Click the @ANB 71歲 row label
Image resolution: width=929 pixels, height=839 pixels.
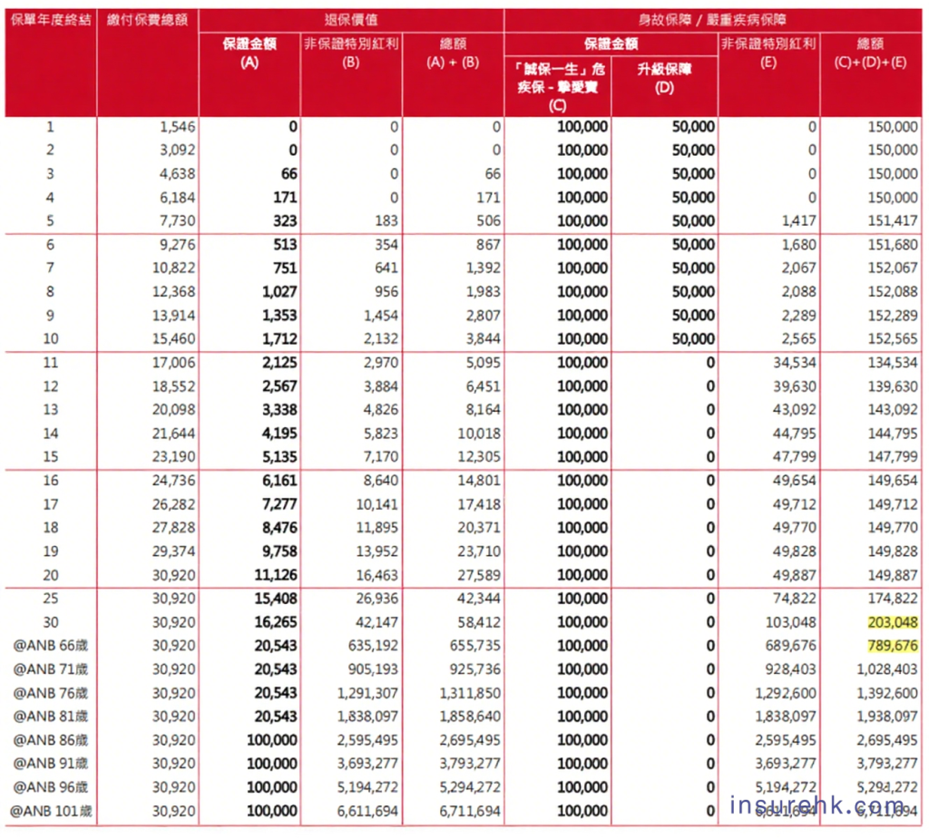pyautogui.click(x=51, y=669)
